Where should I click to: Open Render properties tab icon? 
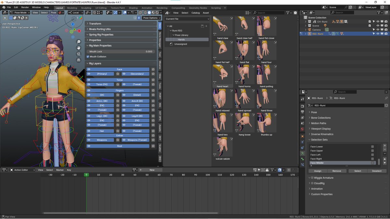pyautogui.click(x=302, y=106)
